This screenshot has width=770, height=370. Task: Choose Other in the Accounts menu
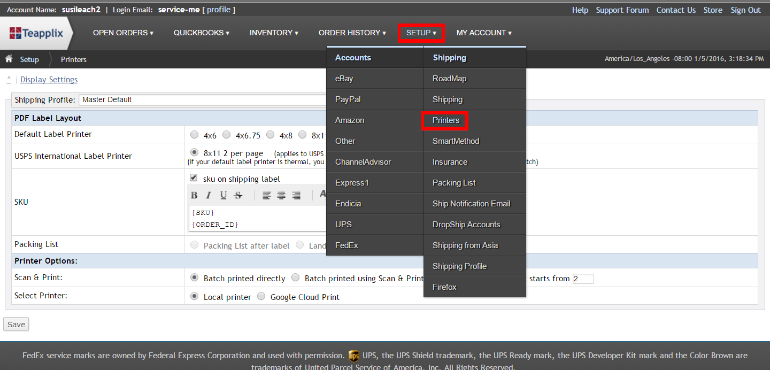tap(375, 141)
